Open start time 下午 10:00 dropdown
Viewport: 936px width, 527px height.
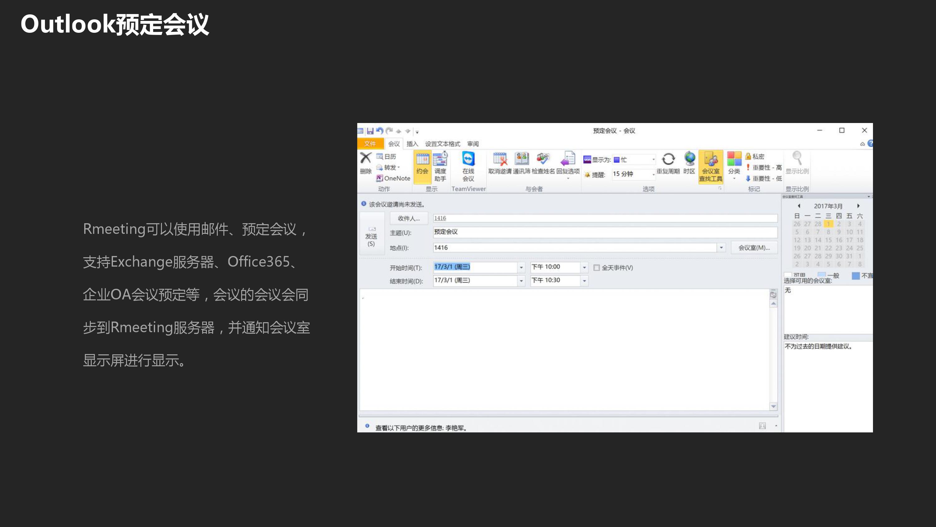[x=584, y=267]
